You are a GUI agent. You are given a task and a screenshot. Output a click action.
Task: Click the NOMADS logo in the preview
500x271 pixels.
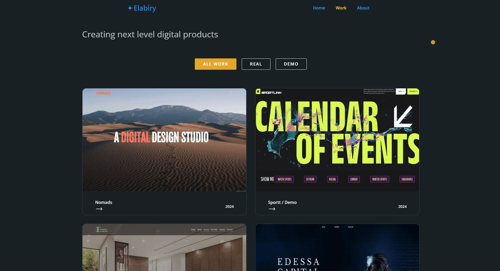pyautogui.click(x=104, y=93)
